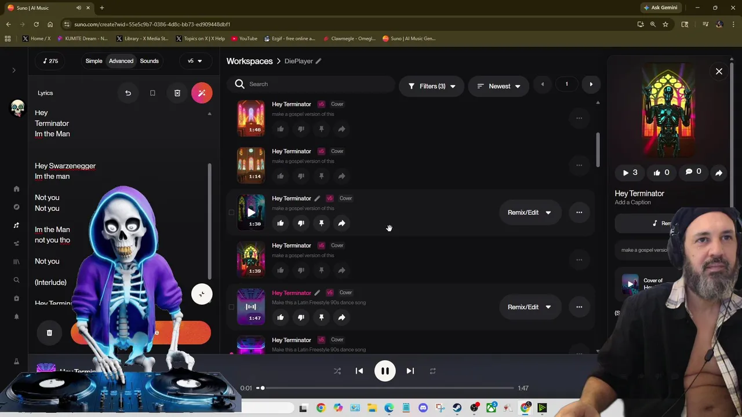The width and height of the screenshot is (742, 417).
Task: Open more options for the 1:47 Latin track
Action: coord(579,307)
